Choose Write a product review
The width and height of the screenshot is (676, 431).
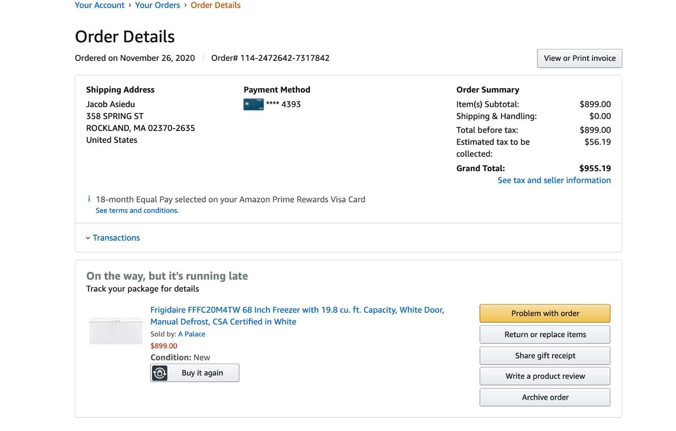[x=545, y=376]
